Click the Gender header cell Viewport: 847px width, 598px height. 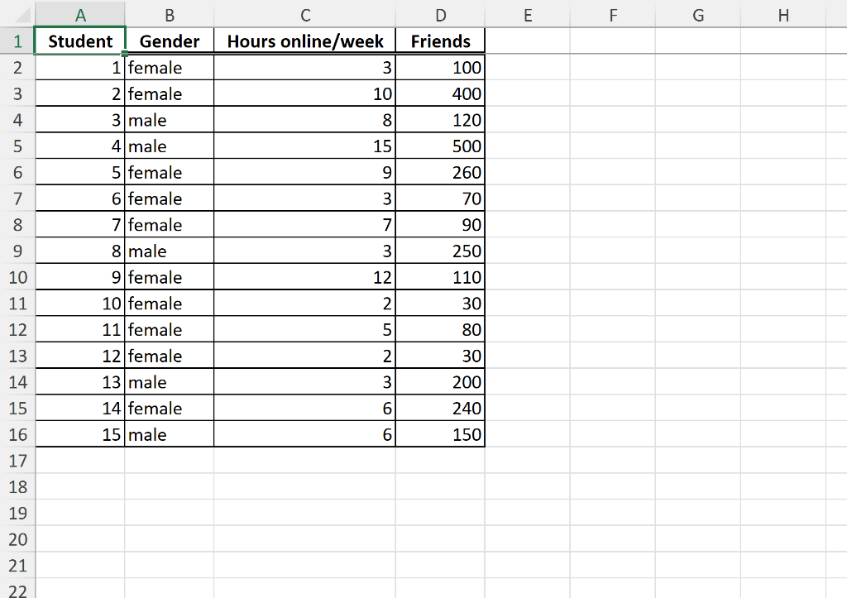169,41
